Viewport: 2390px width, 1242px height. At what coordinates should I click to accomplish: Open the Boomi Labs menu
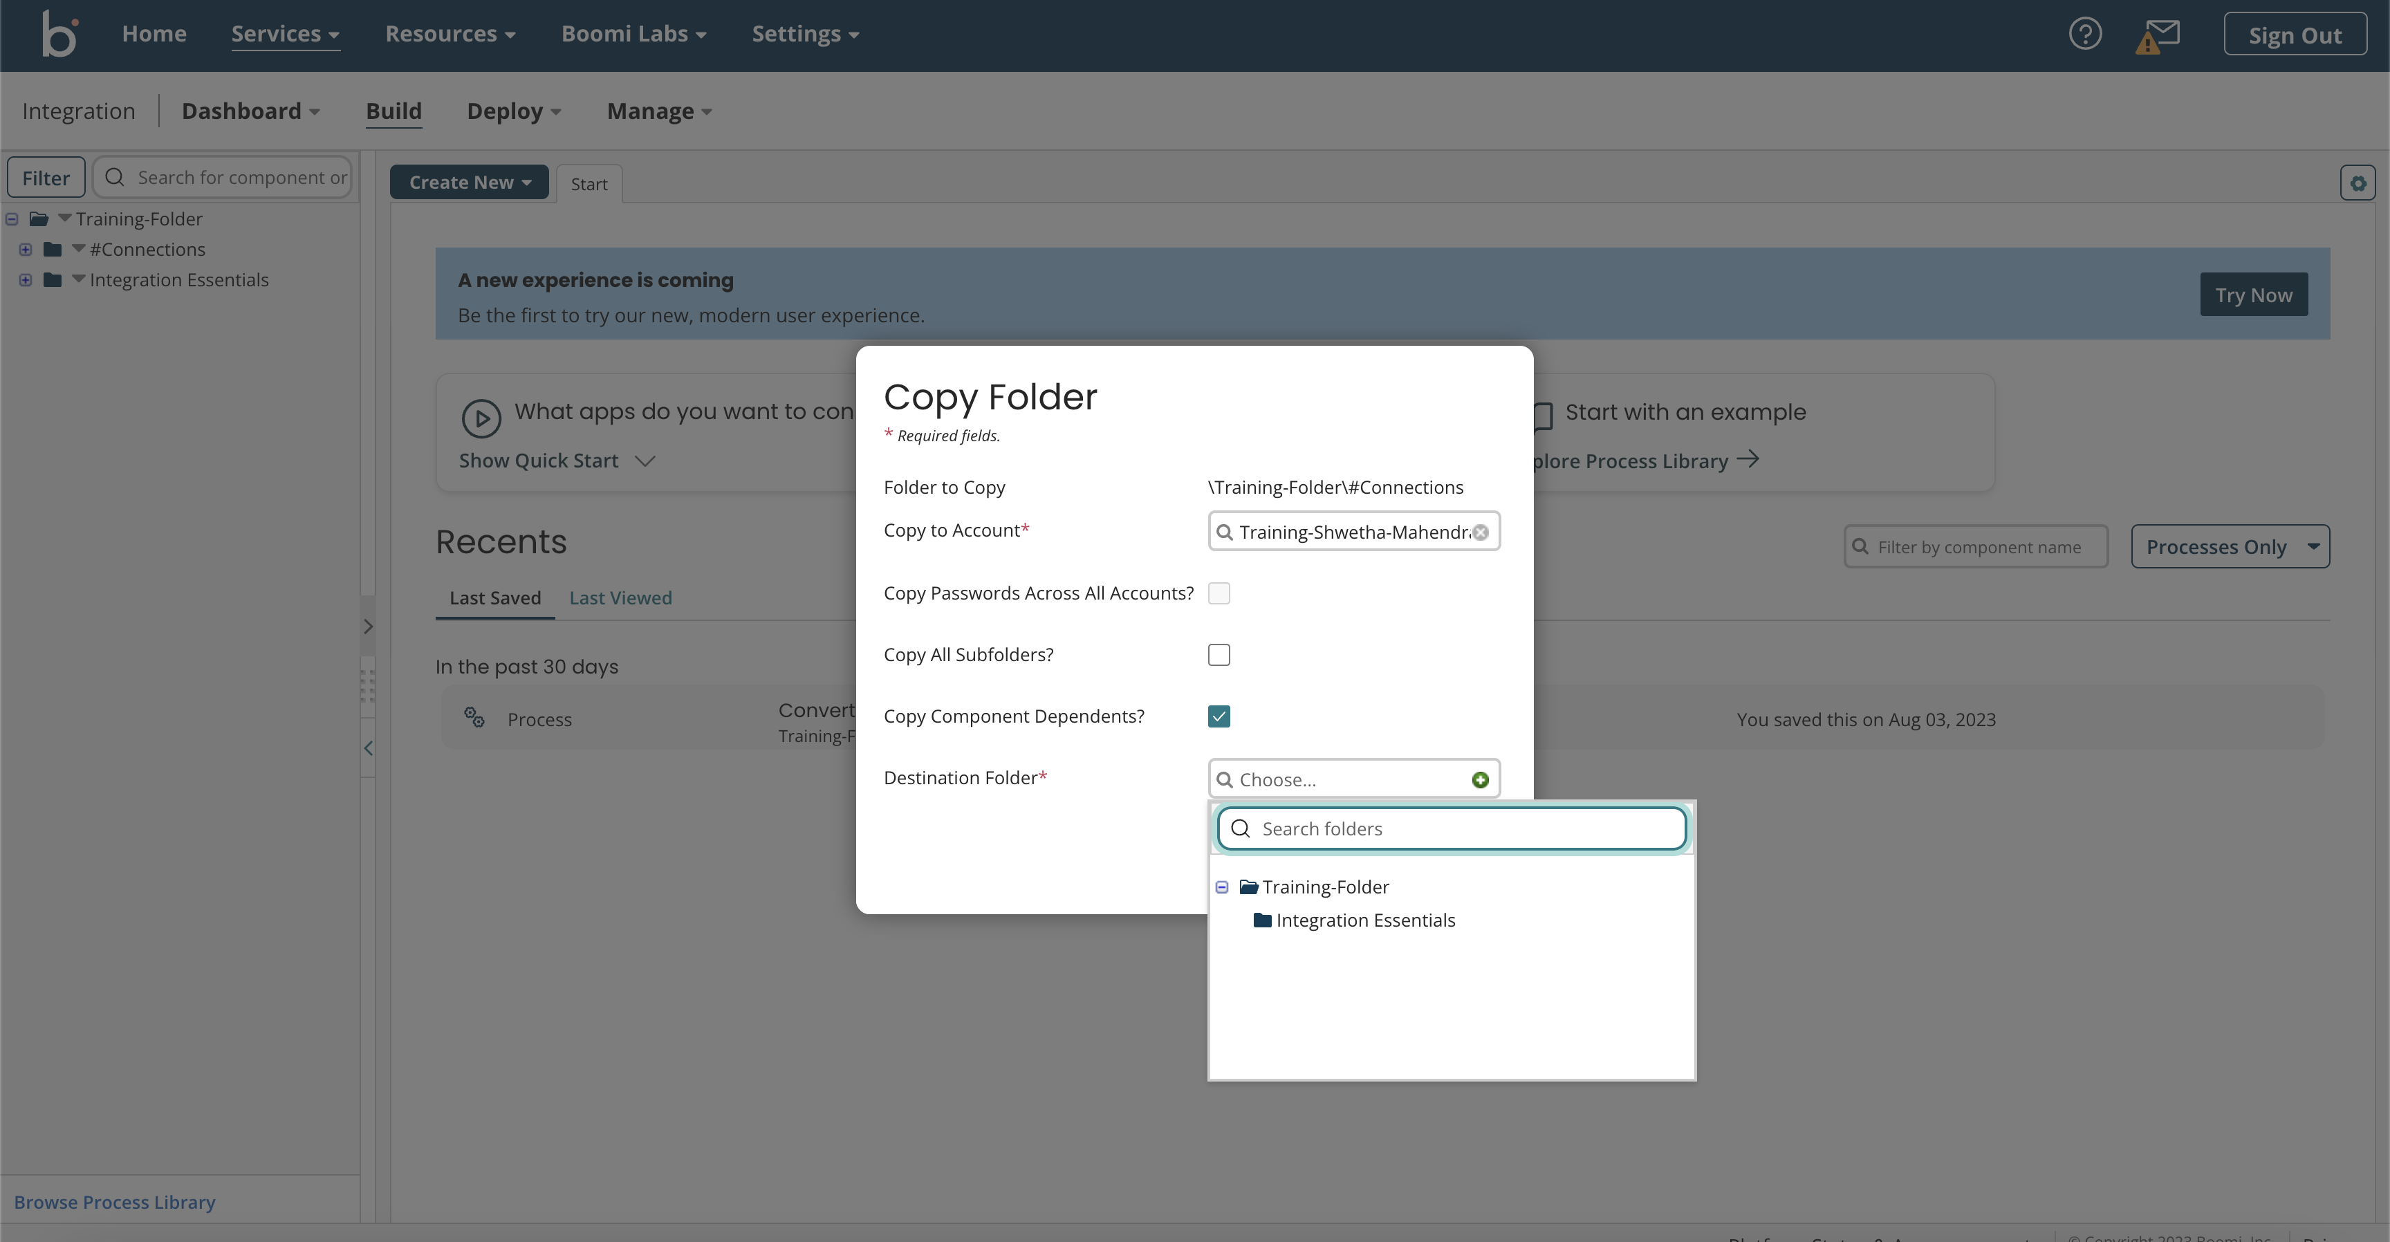[632, 33]
